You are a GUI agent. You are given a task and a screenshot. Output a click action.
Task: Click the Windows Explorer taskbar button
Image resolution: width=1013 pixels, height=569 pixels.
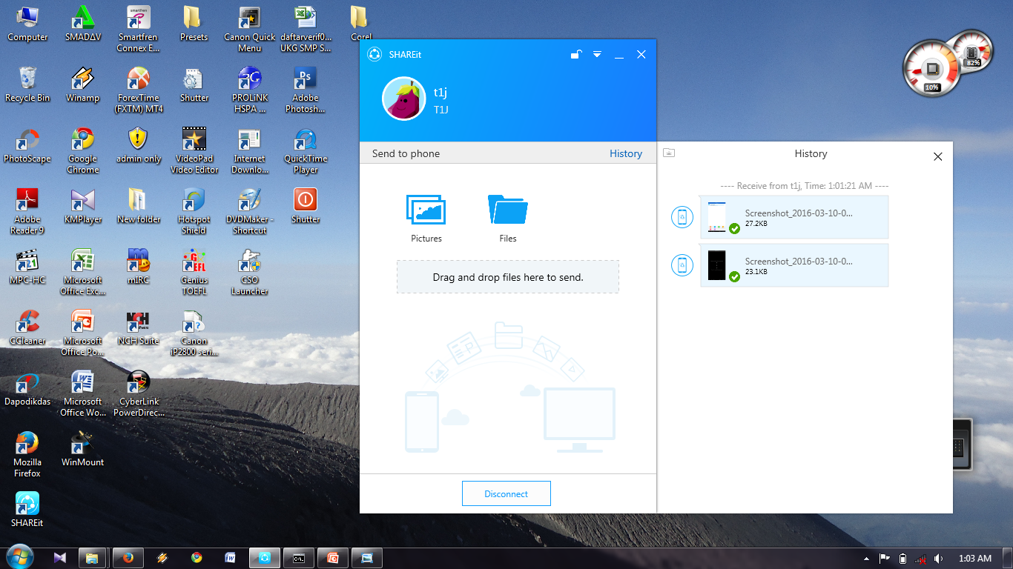(x=93, y=558)
